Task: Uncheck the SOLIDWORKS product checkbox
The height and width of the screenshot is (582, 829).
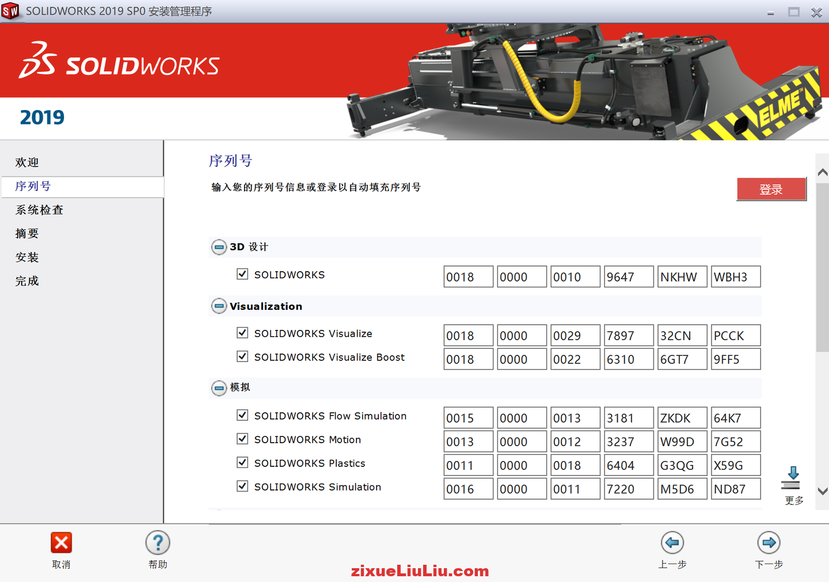Action: coord(242,273)
